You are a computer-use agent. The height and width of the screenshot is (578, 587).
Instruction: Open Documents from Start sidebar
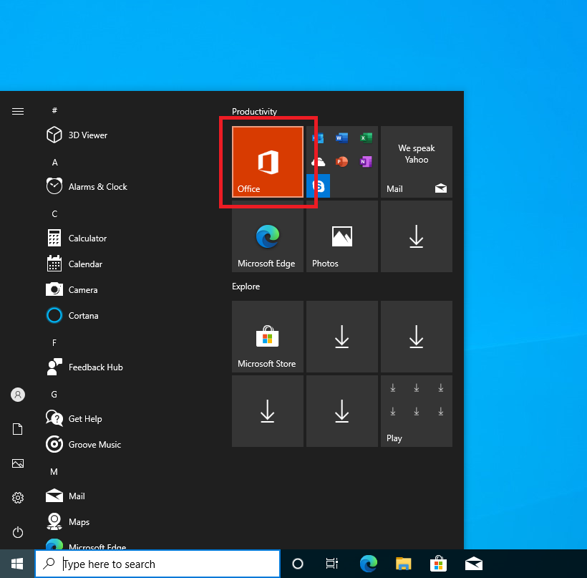pyautogui.click(x=18, y=429)
